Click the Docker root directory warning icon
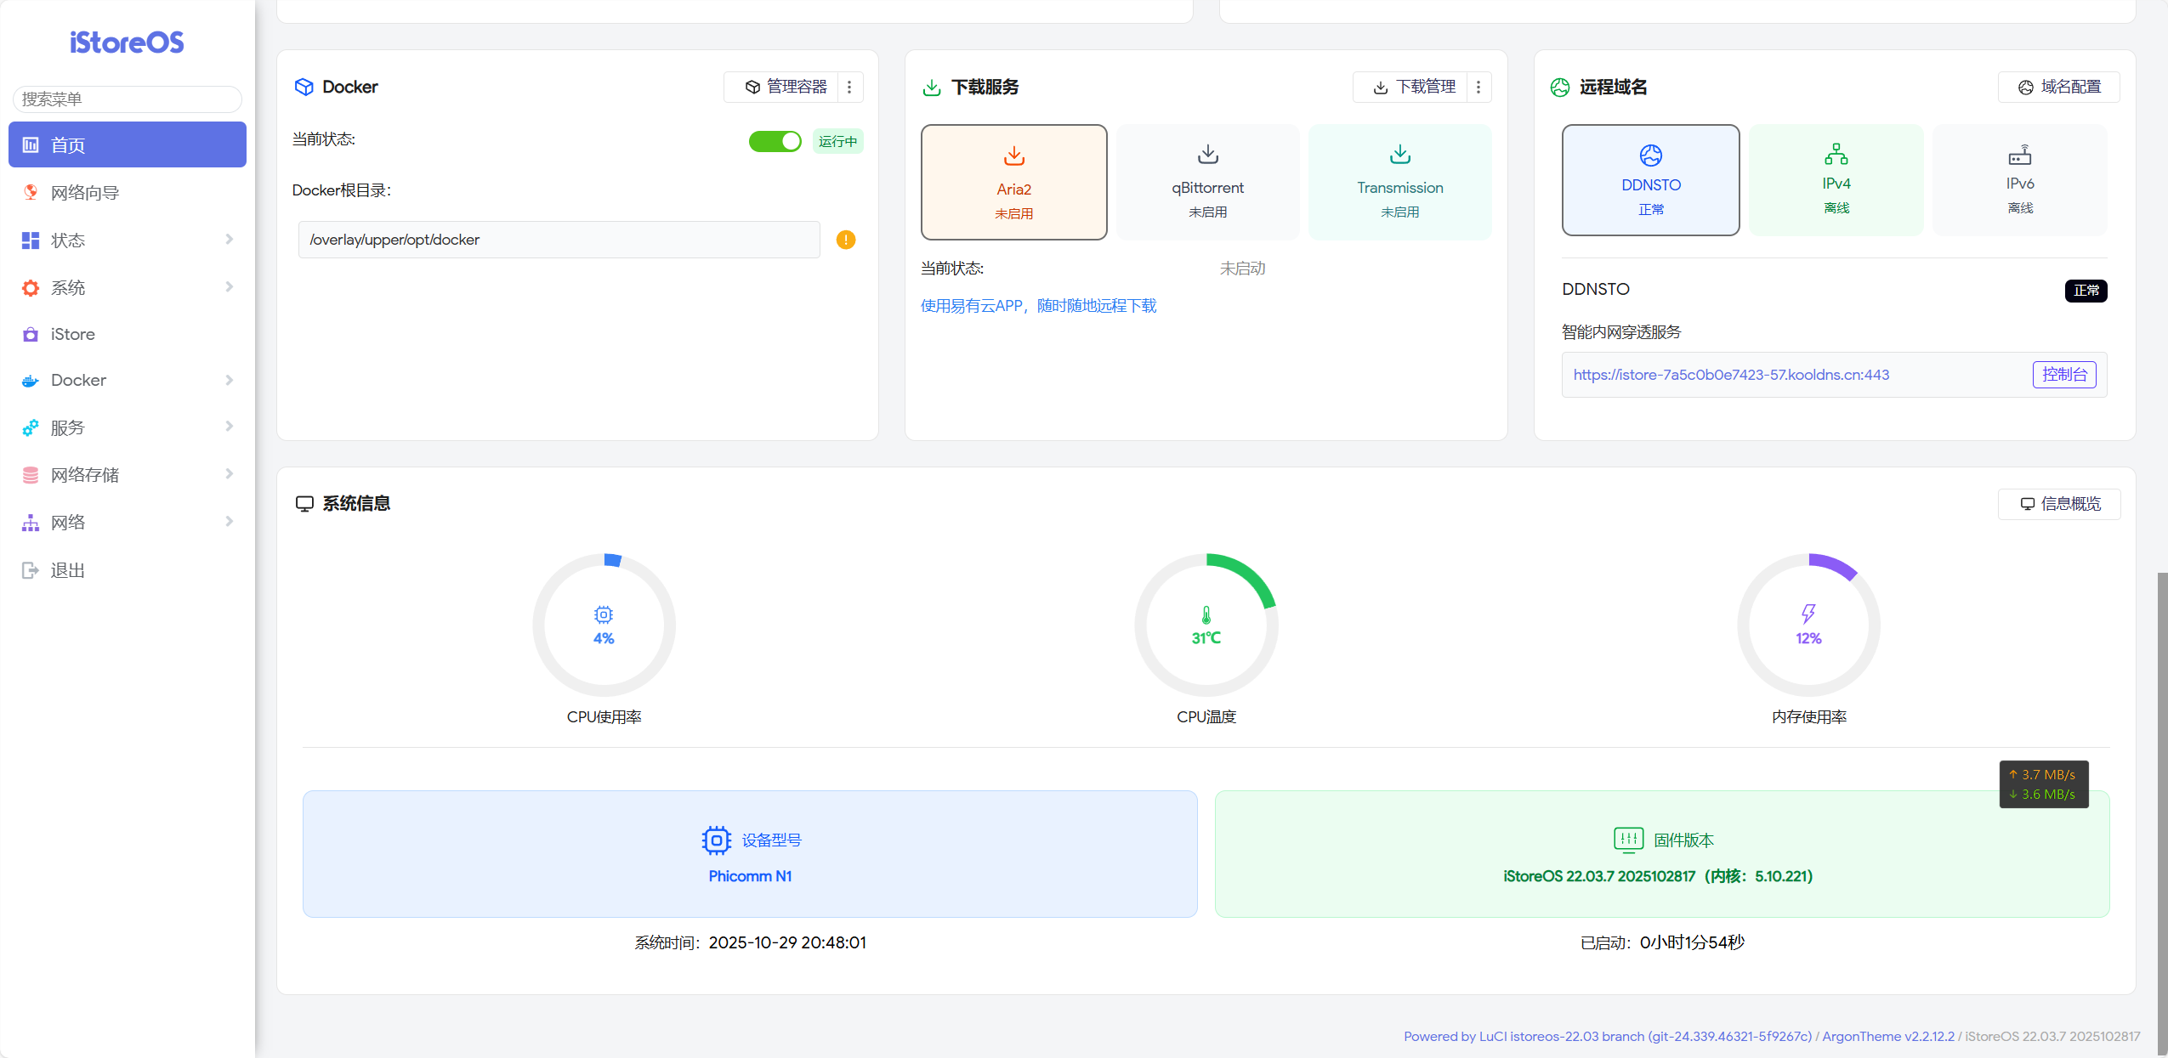Viewport: 2168px width, 1058px height. click(845, 240)
